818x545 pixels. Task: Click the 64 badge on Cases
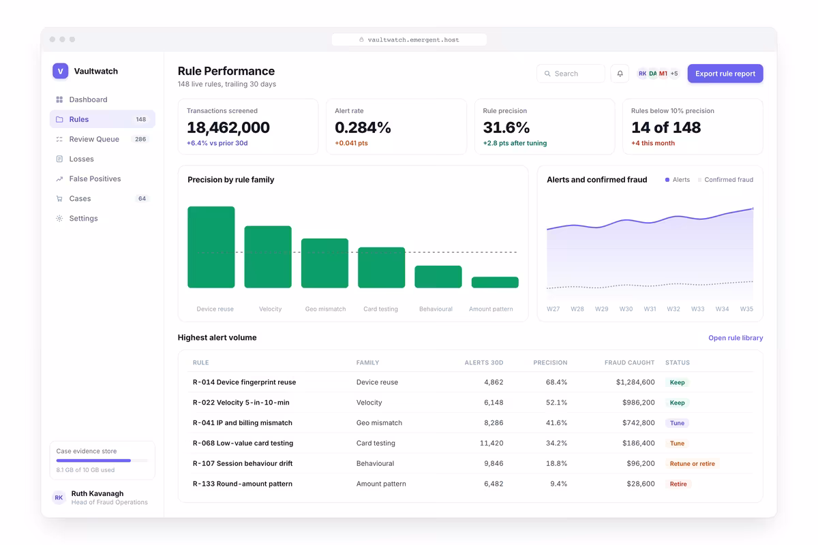[142, 198]
